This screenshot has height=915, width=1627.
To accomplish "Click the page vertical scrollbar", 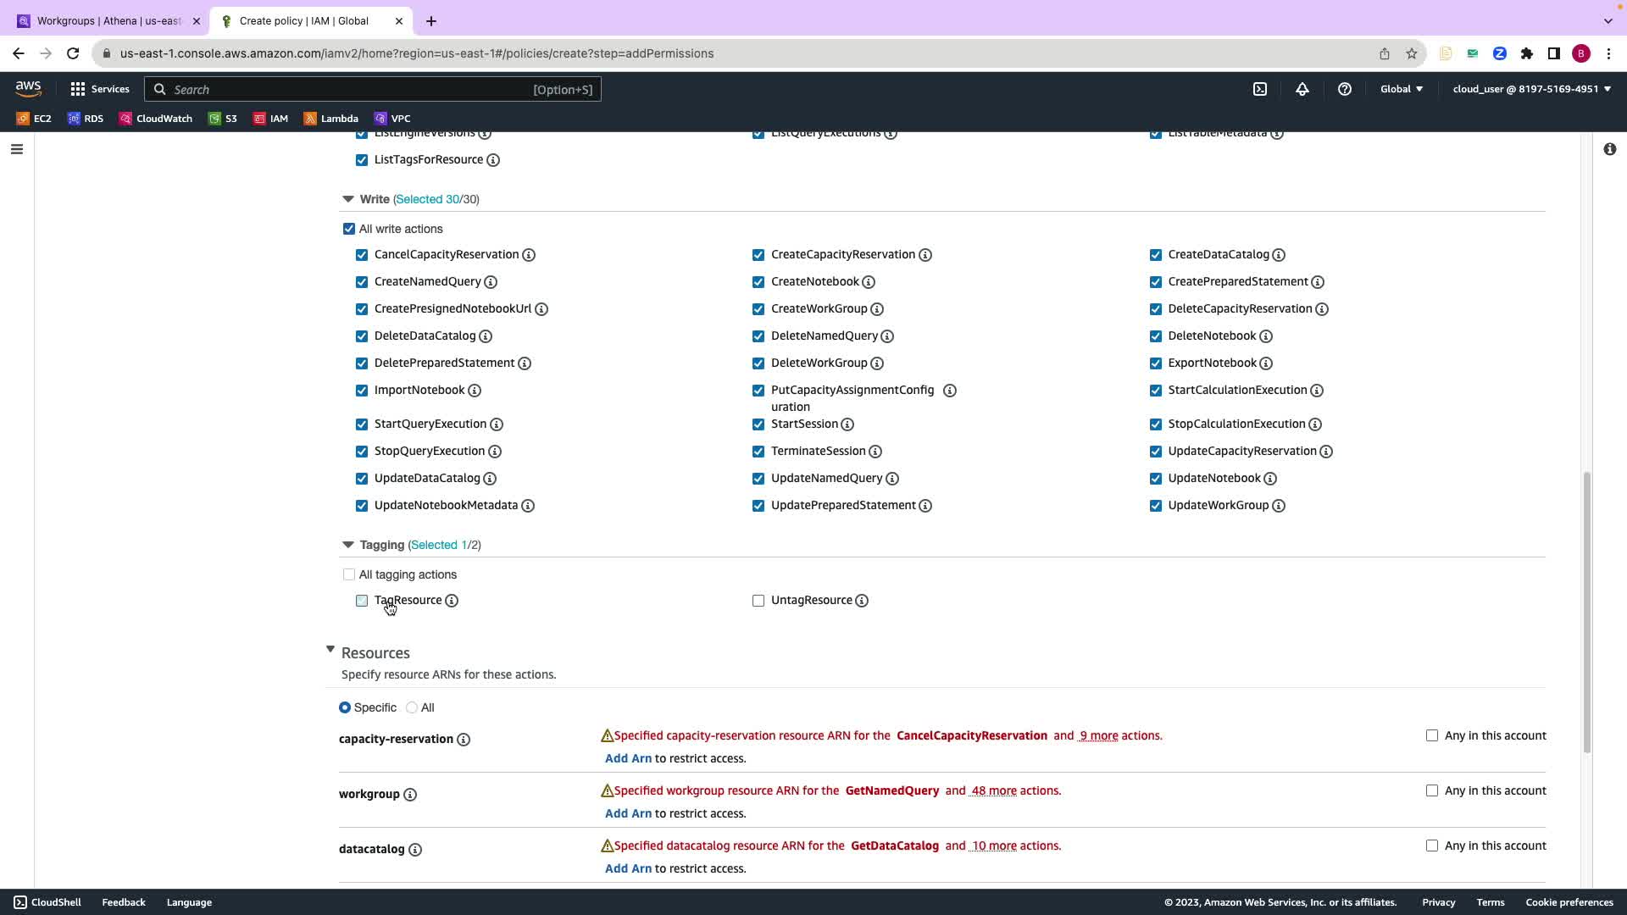I will pos(1586,610).
